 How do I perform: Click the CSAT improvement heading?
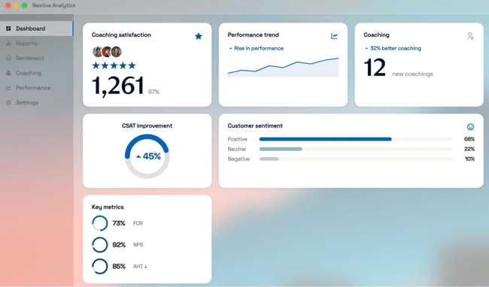[x=147, y=125]
